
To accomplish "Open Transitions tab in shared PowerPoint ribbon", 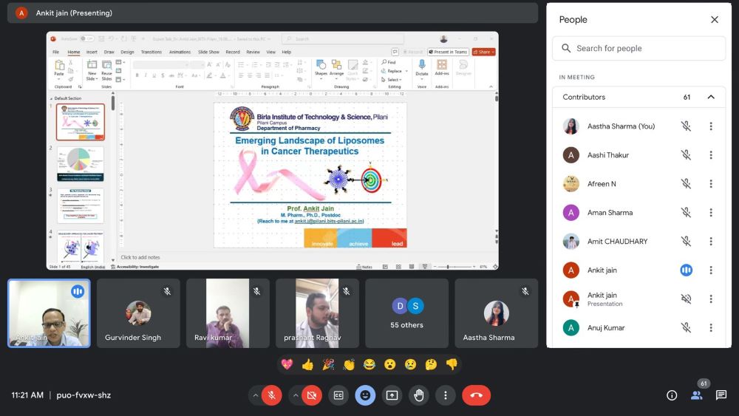I will pyautogui.click(x=151, y=52).
